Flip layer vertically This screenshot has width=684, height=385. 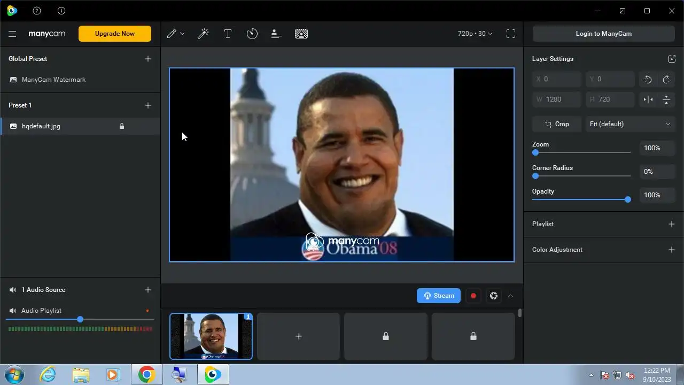[x=666, y=99]
